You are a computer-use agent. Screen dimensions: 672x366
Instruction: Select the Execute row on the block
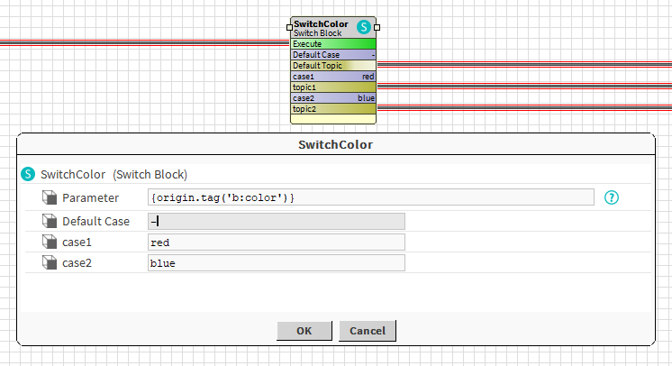[x=333, y=43]
